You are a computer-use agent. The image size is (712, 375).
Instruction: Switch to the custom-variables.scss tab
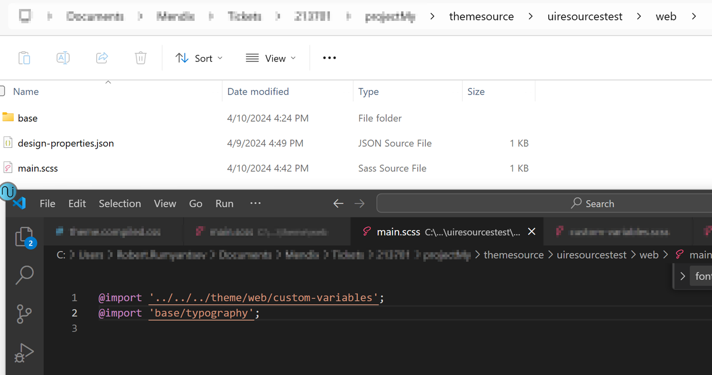coord(617,232)
